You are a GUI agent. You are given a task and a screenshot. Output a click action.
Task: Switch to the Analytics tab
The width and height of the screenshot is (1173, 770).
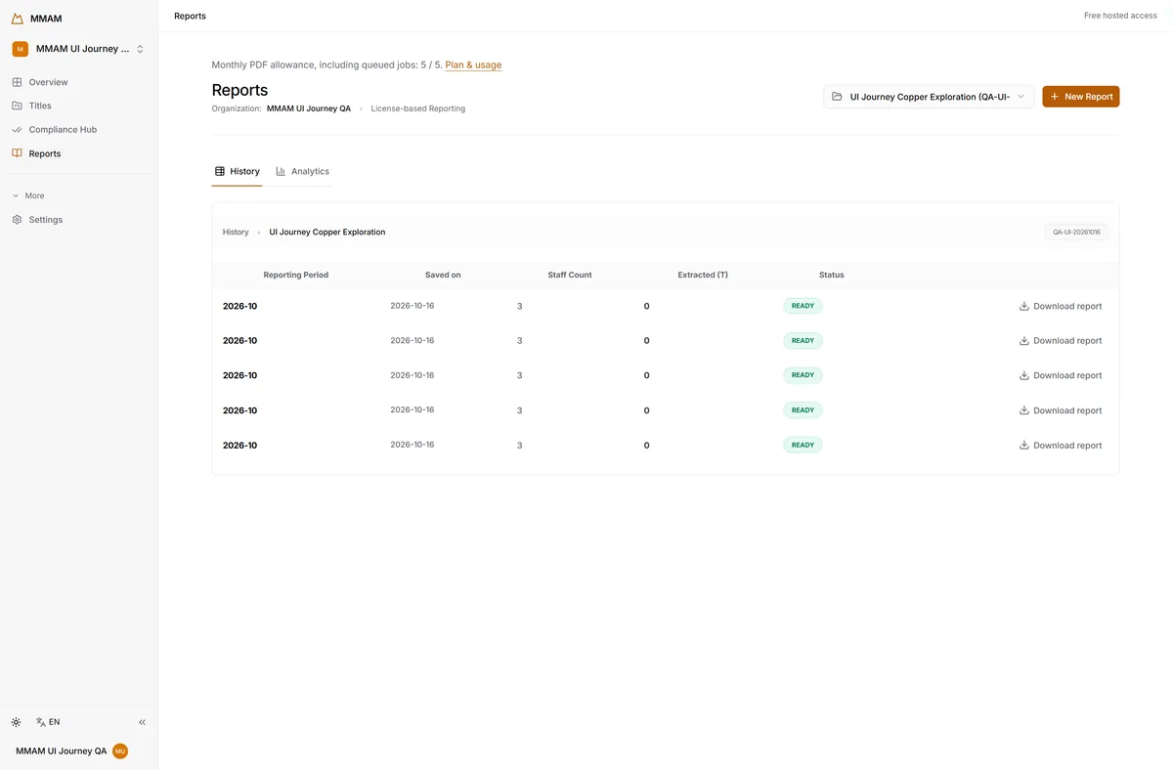pos(303,171)
